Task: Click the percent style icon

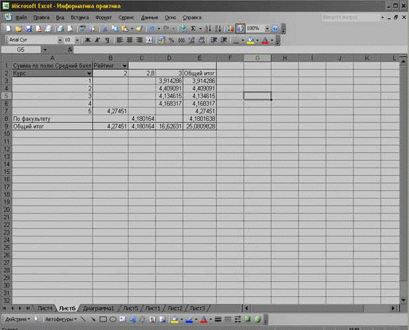Action: [171, 40]
